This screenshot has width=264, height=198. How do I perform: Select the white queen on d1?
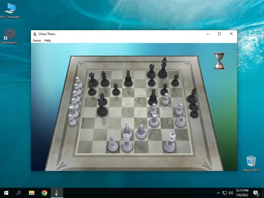(x=127, y=143)
